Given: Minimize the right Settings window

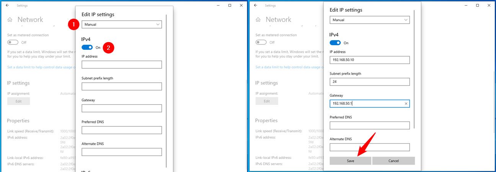Looking at the screenshot, I should tap(466, 5).
